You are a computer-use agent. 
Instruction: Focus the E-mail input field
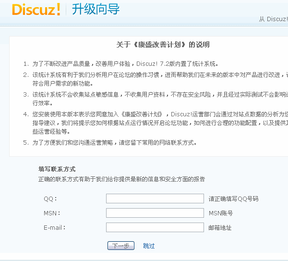155,227
